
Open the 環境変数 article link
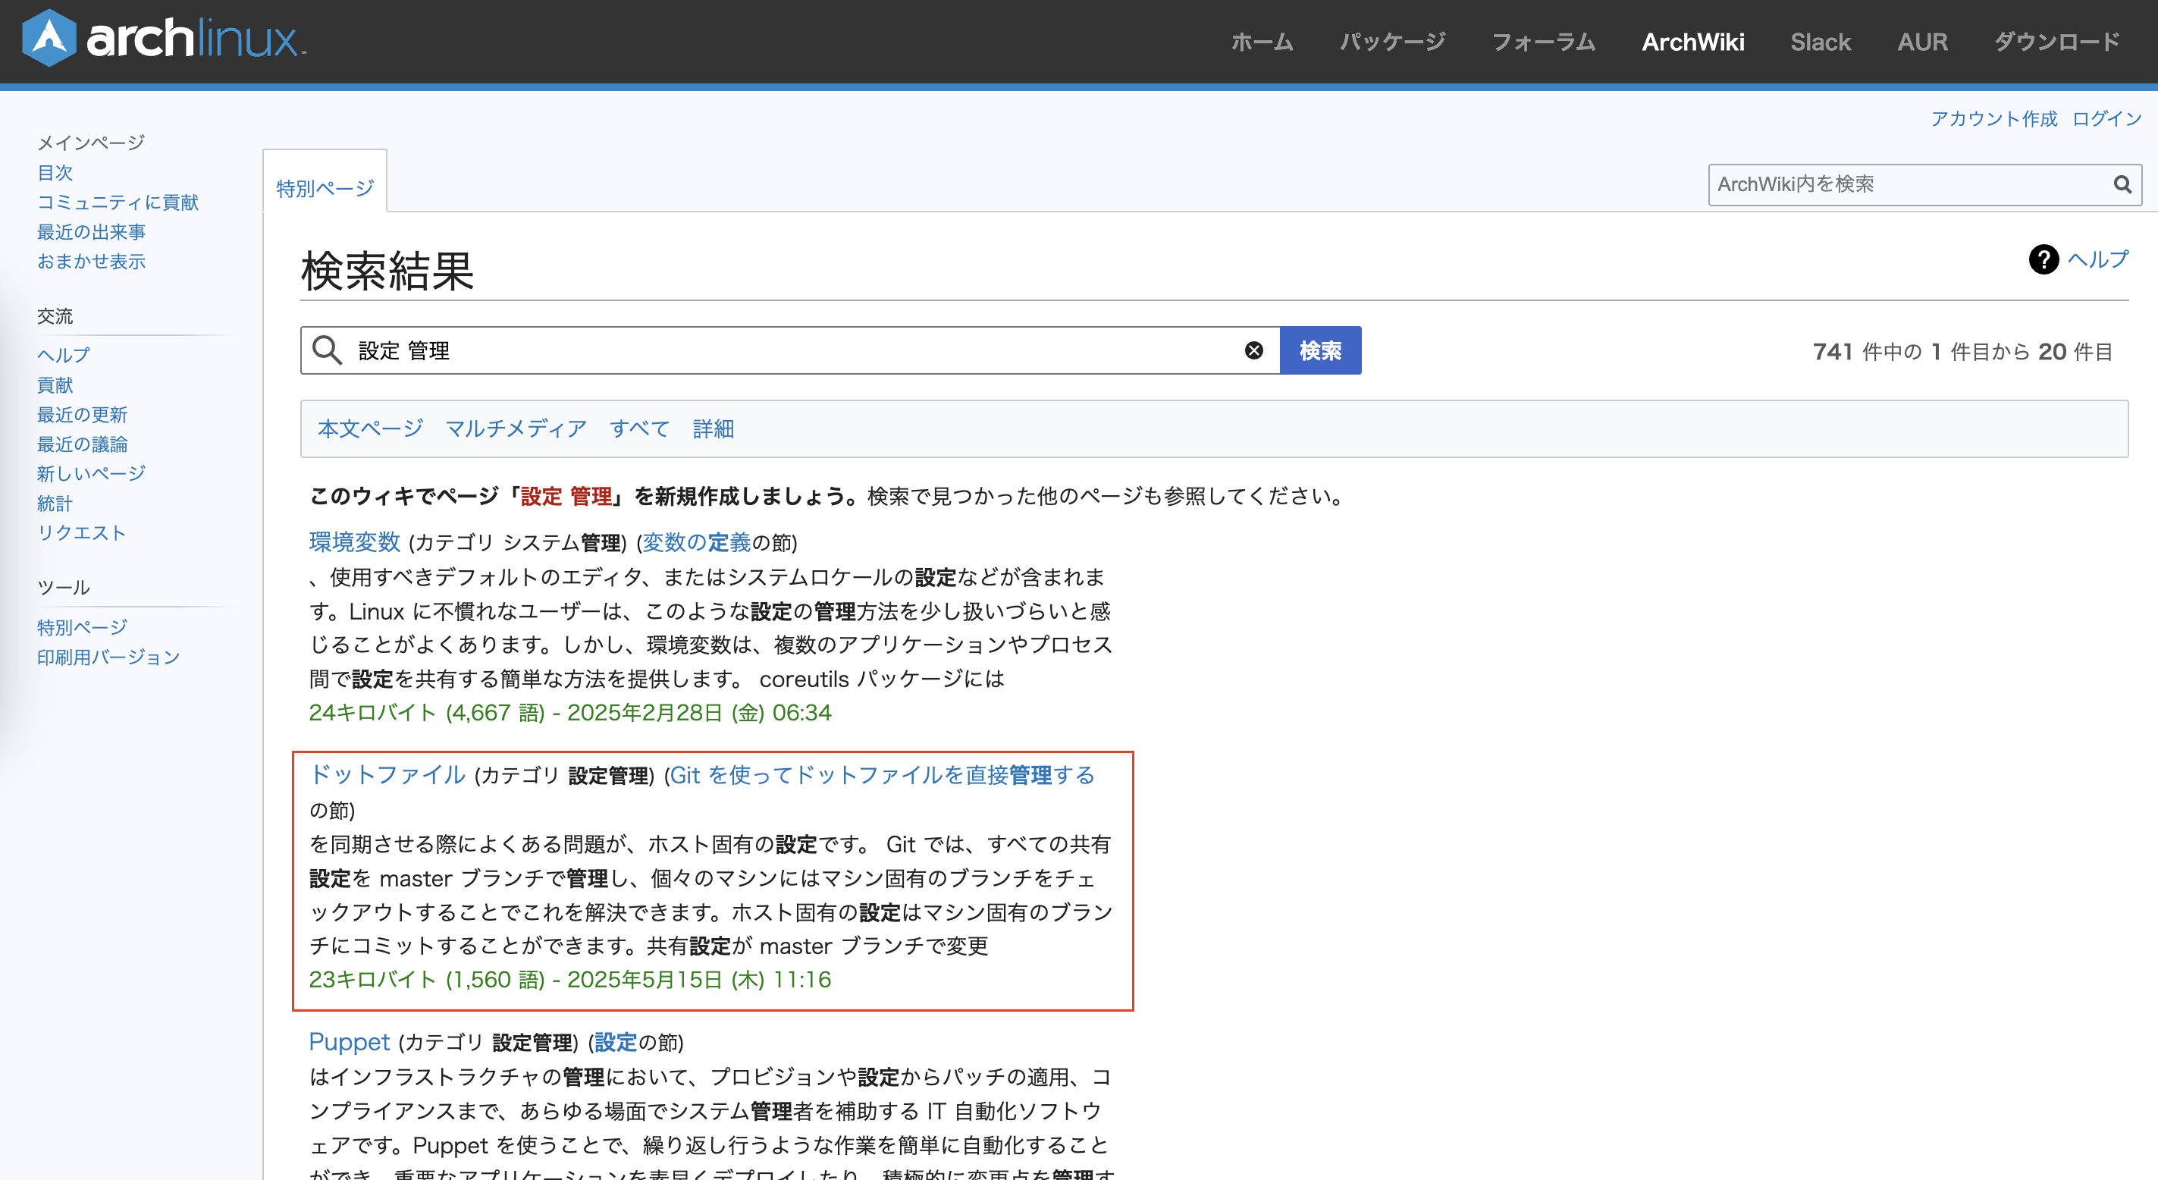(x=354, y=541)
